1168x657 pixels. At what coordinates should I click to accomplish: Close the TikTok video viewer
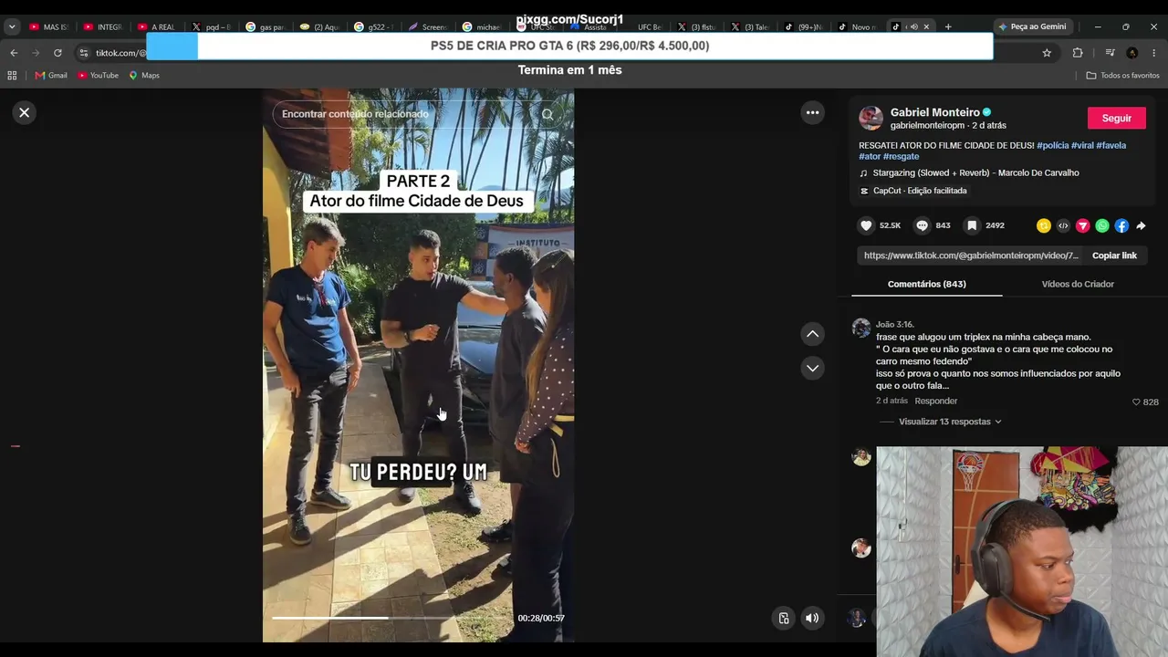coord(25,112)
